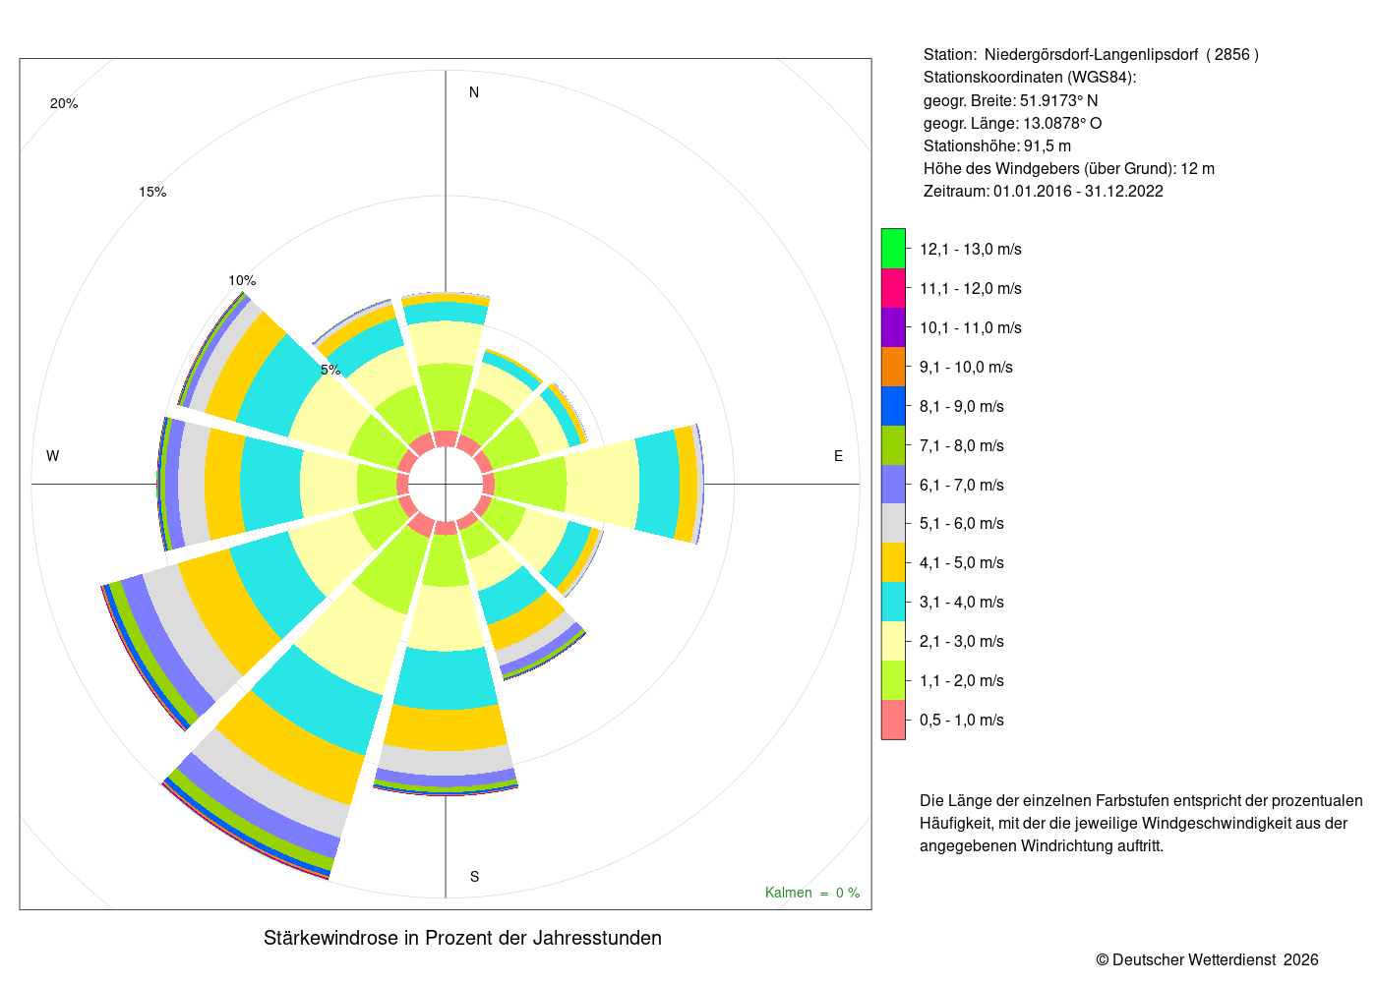Image resolution: width=1377 pixels, height=983 pixels.
Task: Click the legend label '10,1 - 11,0 m/s'
Action: (971, 328)
